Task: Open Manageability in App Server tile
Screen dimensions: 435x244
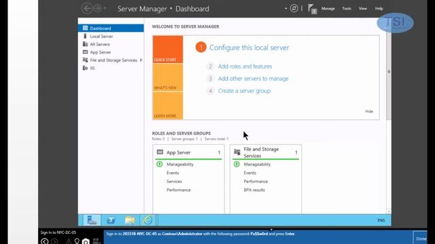Action: tap(180, 164)
